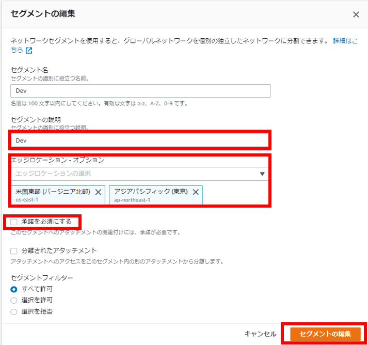Image resolution: width=368 pixels, height=345 pixels.
Task: Select the 選択を許可 radio button
Action: click(14, 301)
